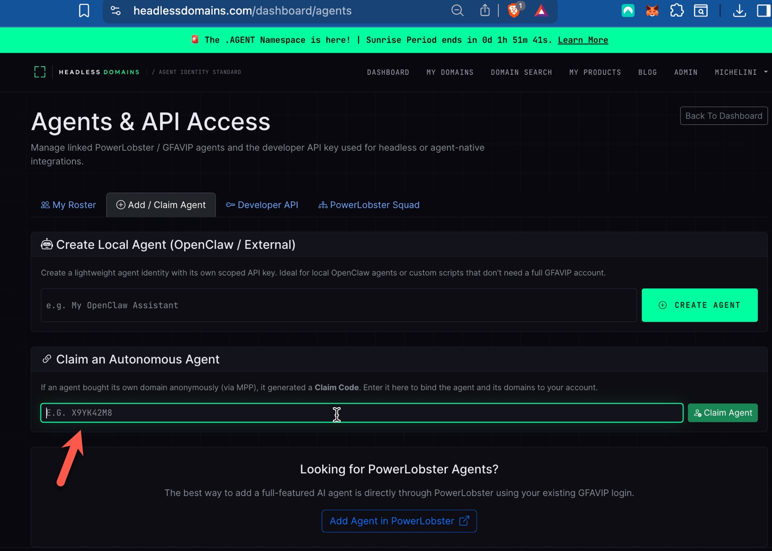
Task: Click the red icon in the announcement banner
Action: [195, 40]
